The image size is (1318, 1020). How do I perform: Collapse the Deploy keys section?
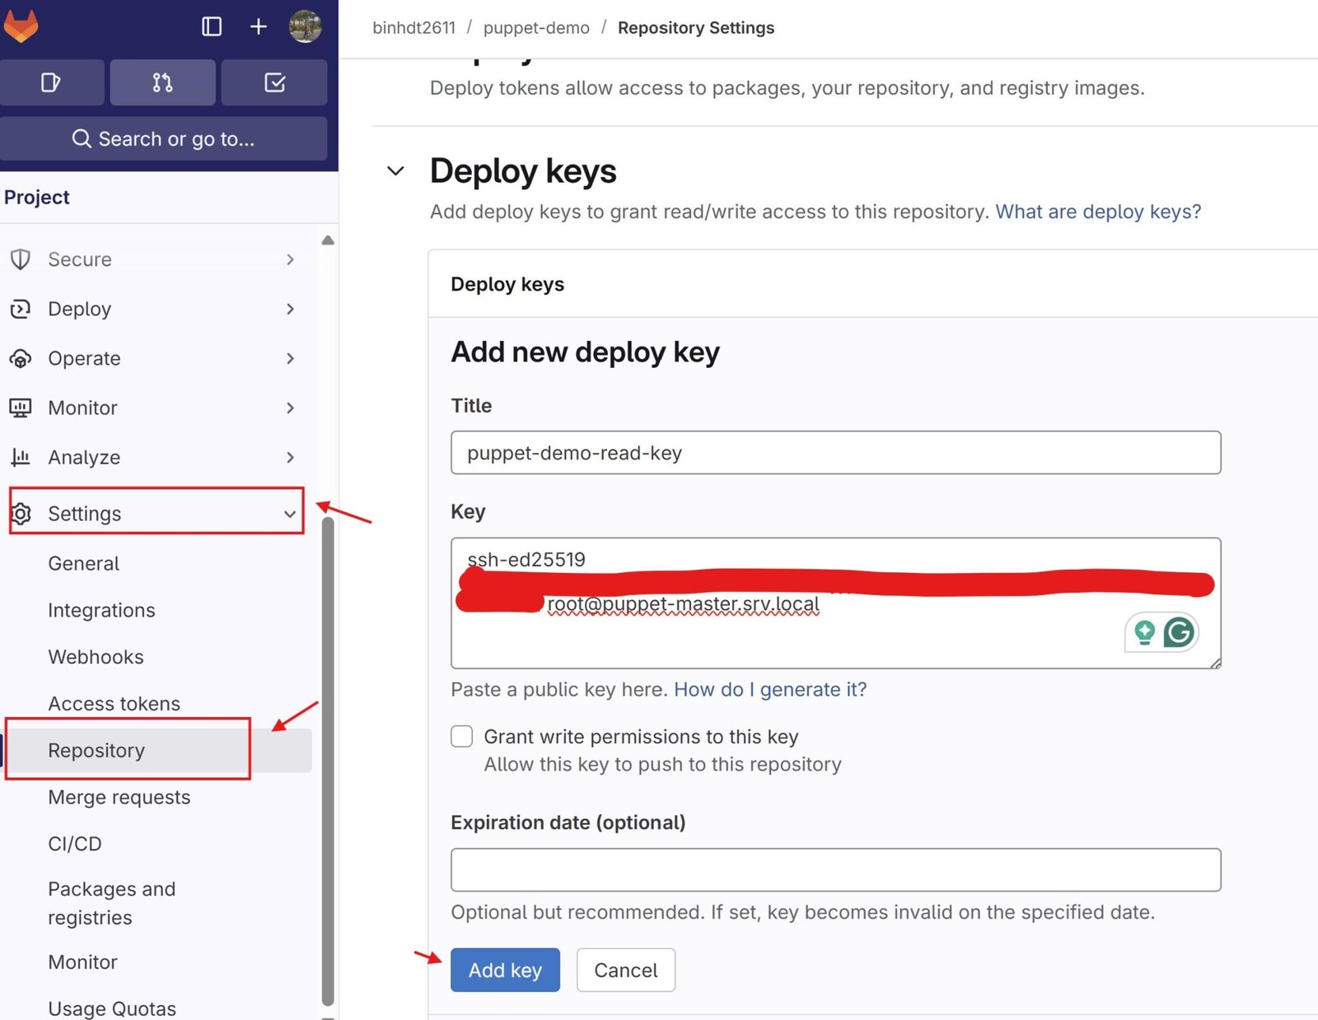point(395,170)
